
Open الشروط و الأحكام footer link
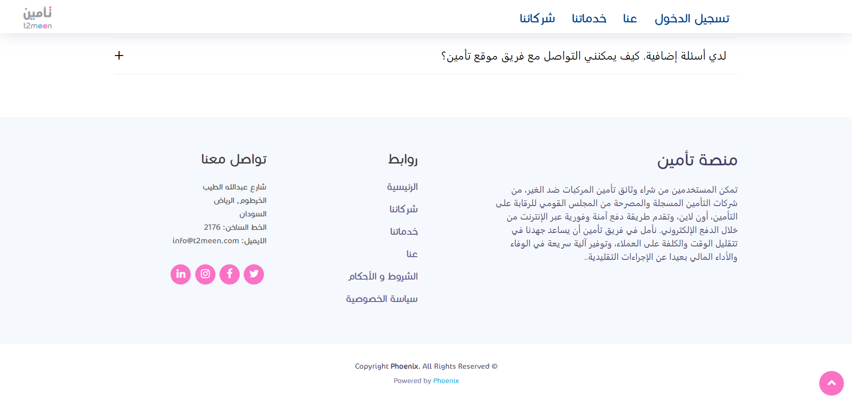(383, 276)
